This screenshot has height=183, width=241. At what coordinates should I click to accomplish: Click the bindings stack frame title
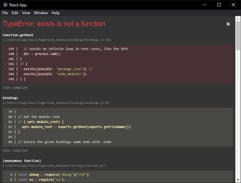point(10,98)
